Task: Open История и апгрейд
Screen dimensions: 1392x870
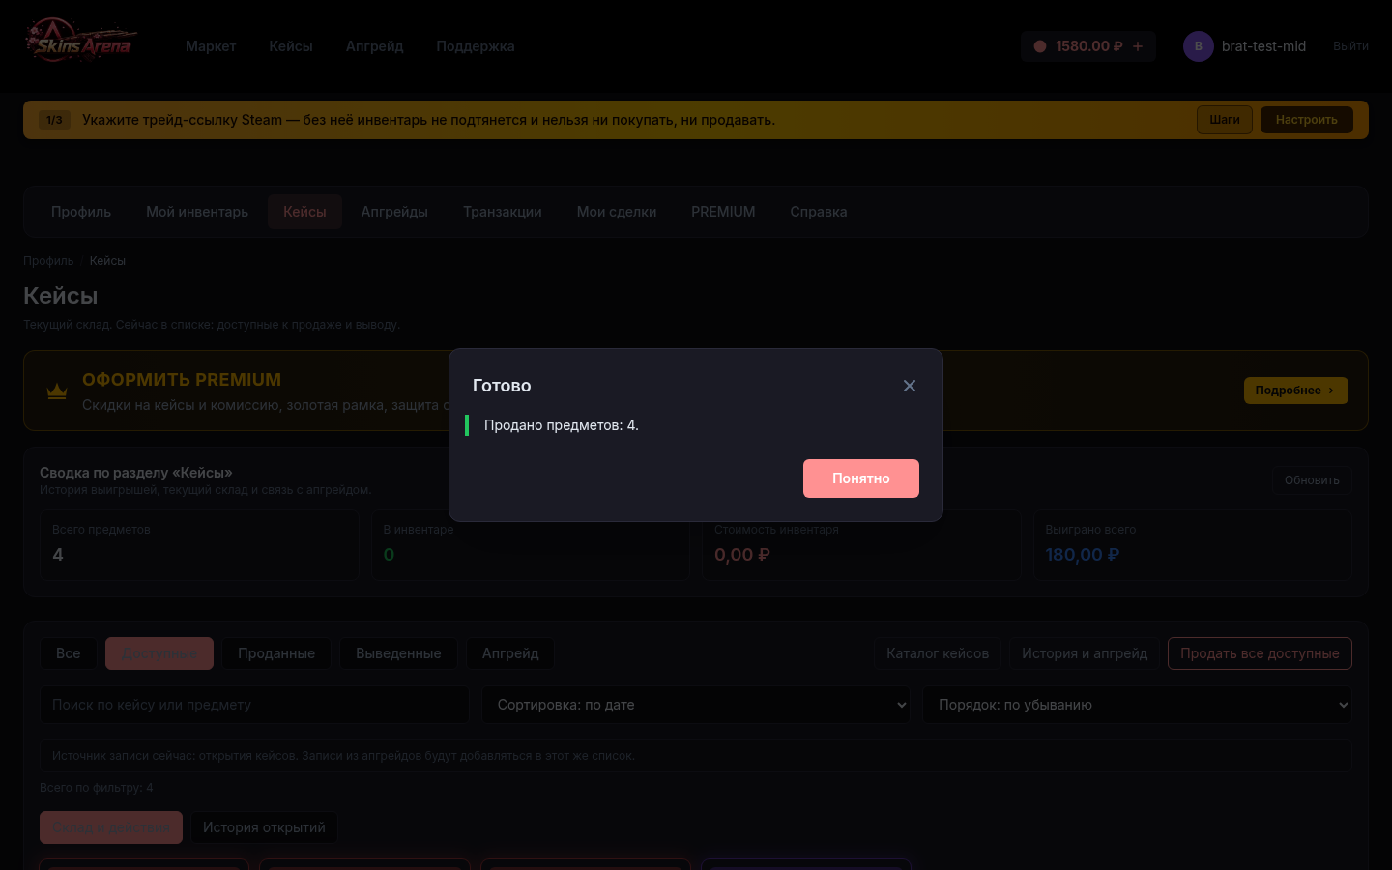Action: click(x=1085, y=653)
